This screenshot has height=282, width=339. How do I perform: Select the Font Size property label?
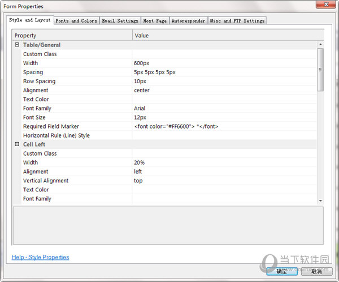click(34, 117)
